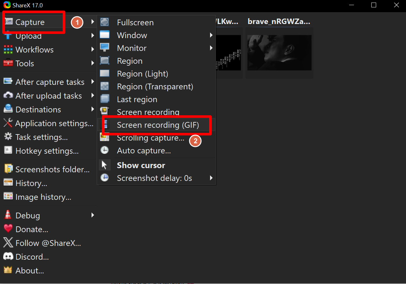Open the brave_nRGWZa... image thumbnail

tap(279, 53)
